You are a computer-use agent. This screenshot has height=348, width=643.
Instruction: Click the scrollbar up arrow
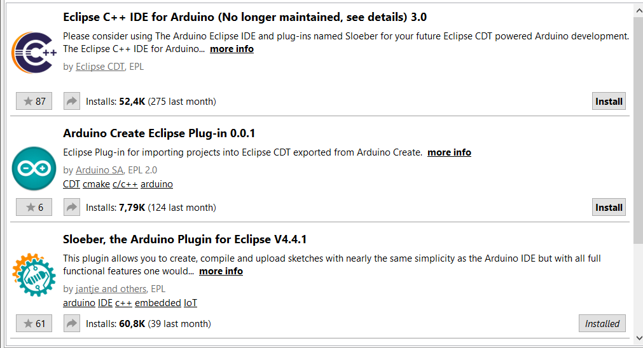tap(639, 11)
